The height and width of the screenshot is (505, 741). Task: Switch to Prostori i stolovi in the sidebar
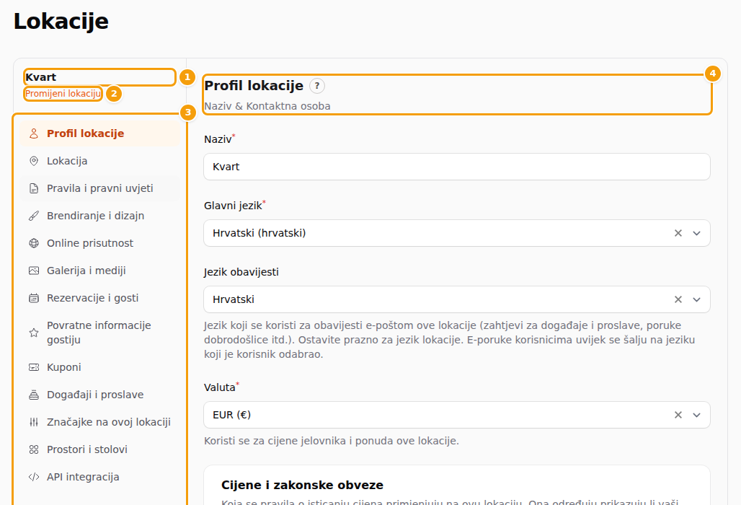(99, 449)
